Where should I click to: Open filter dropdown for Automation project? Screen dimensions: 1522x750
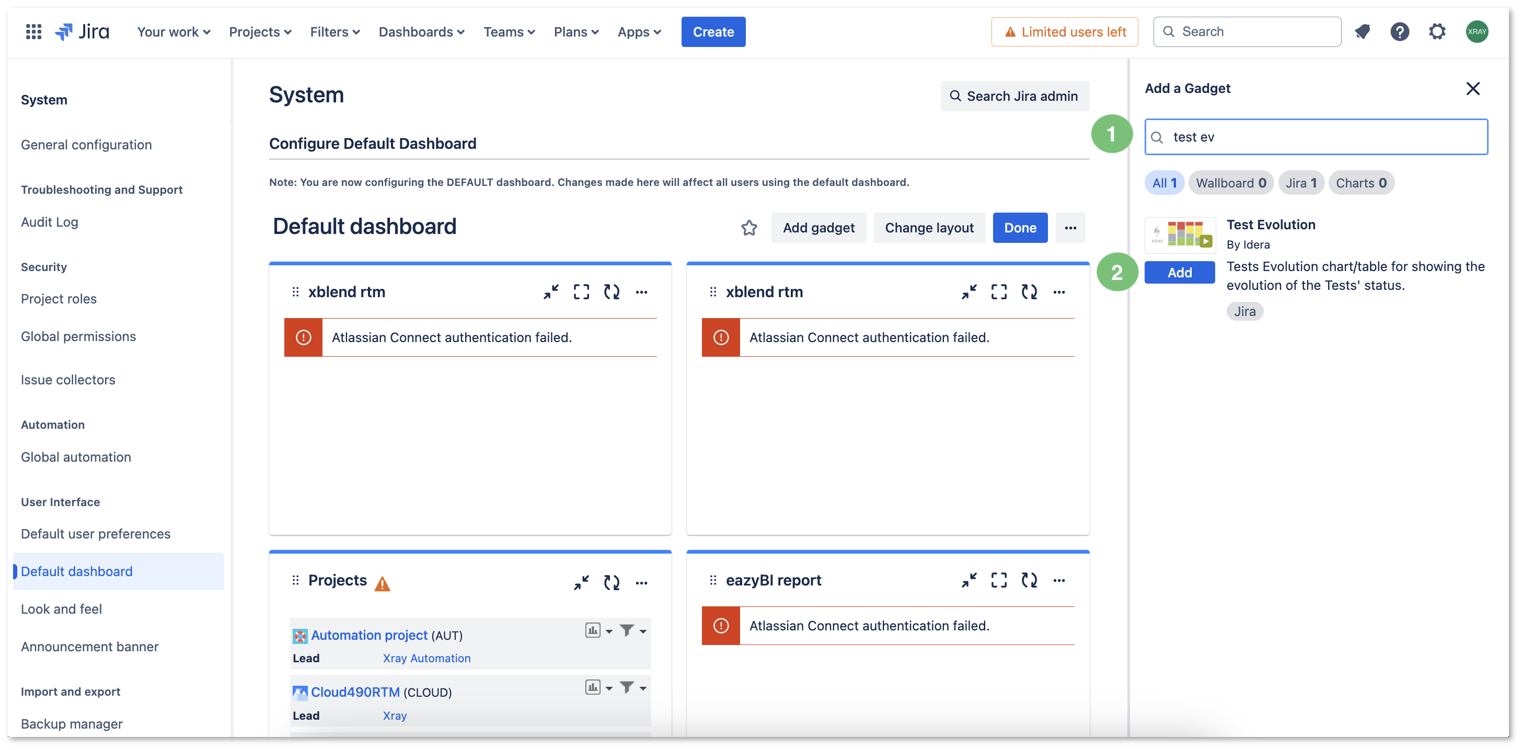pos(633,631)
